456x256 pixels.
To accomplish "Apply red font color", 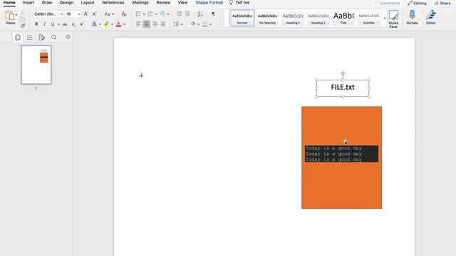I will (x=118, y=24).
